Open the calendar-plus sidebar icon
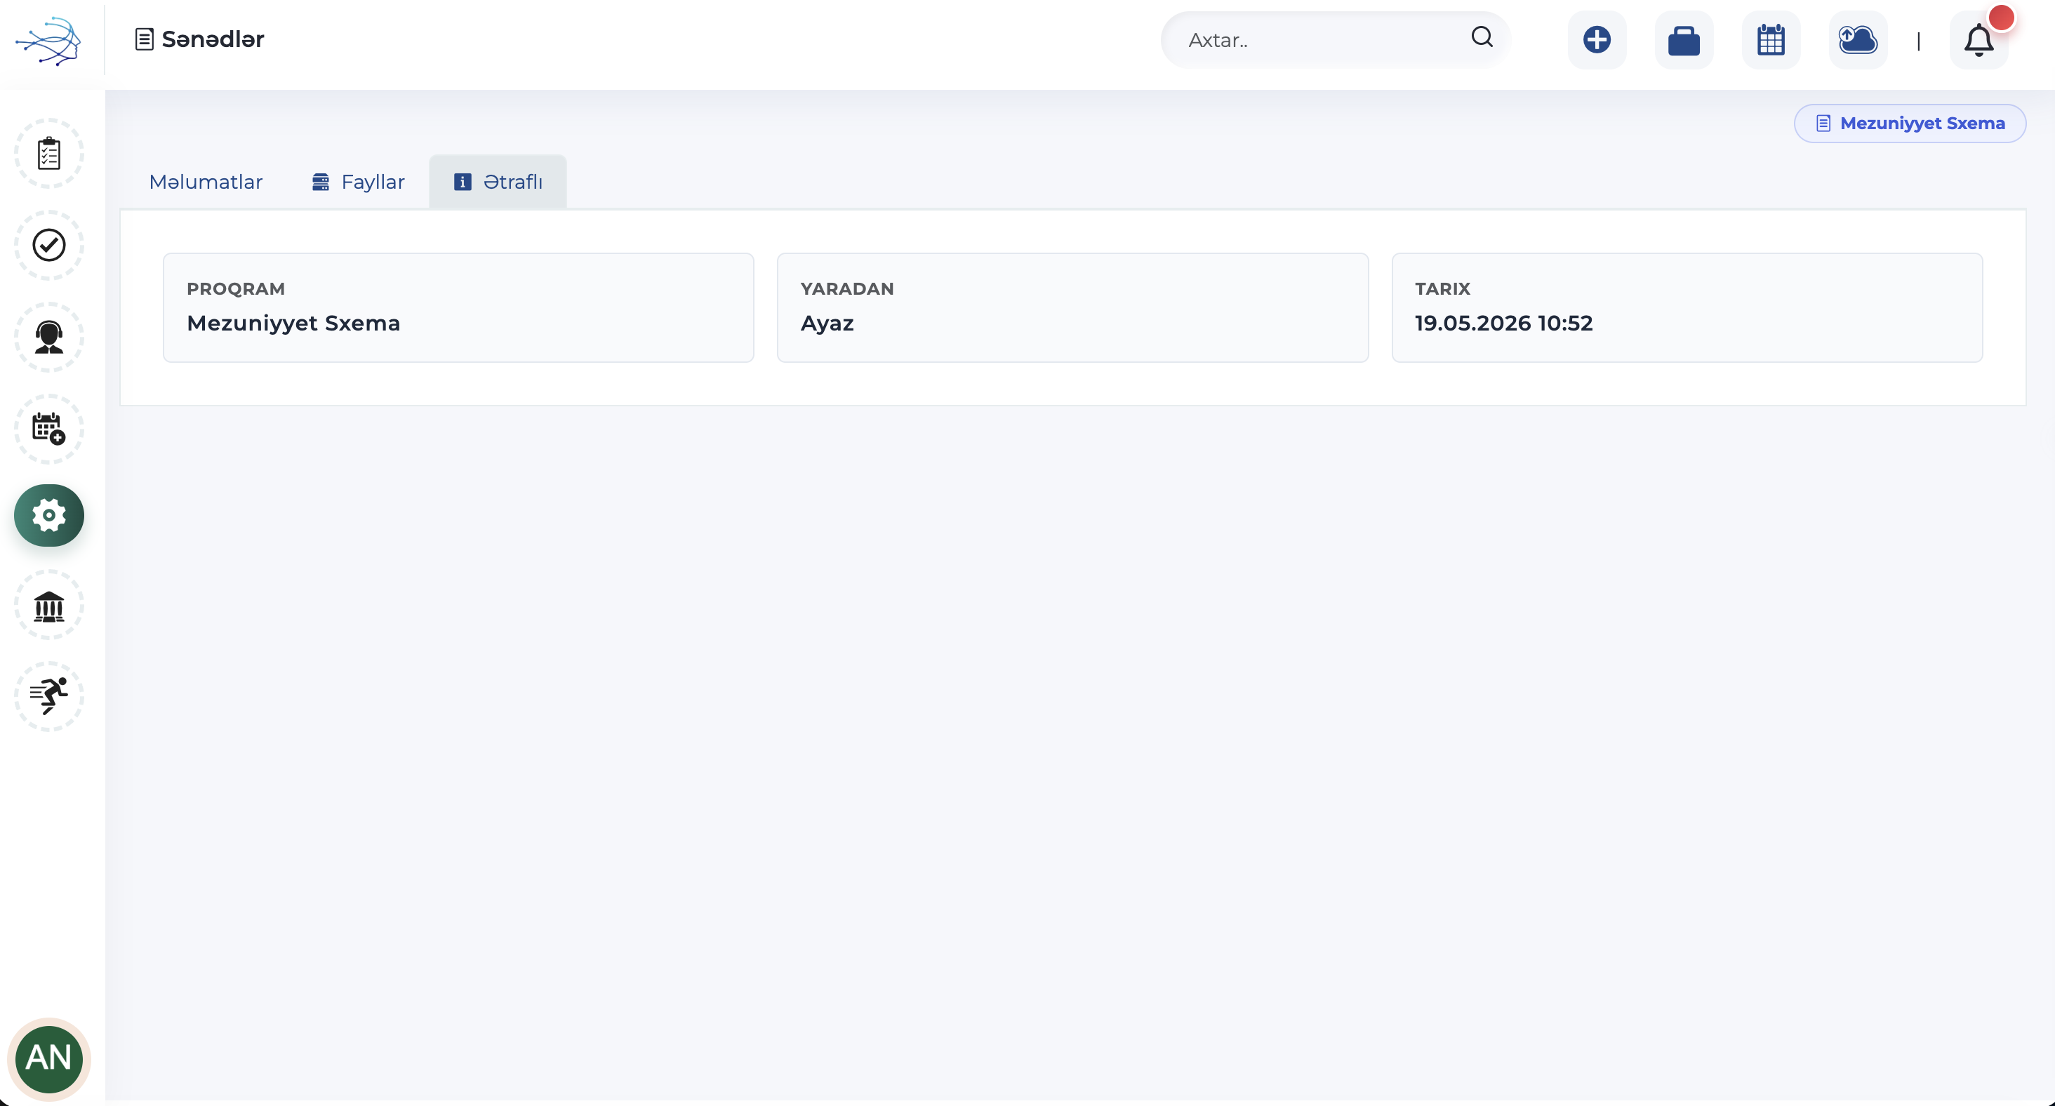The width and height of the screenshot is (2055, 1106). pos(48,428)
